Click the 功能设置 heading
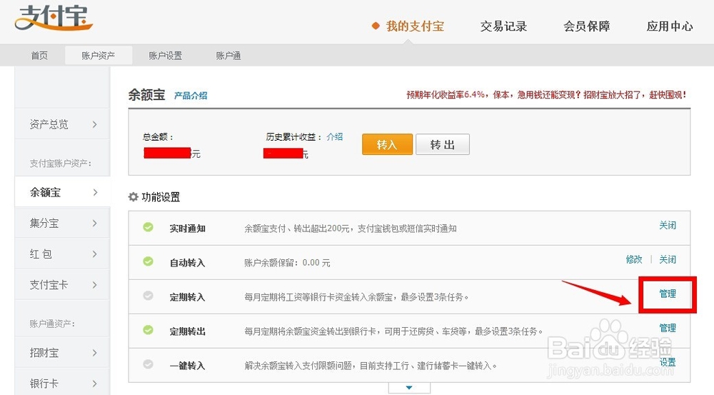Viewport: 714px width, 395px height. [161, 197]
